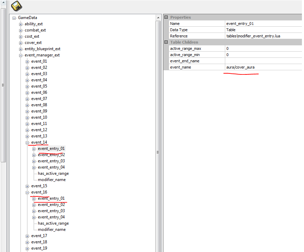
Task: Click the active_range_min value field
Action: pyautogui.click(x=263, y=55)
